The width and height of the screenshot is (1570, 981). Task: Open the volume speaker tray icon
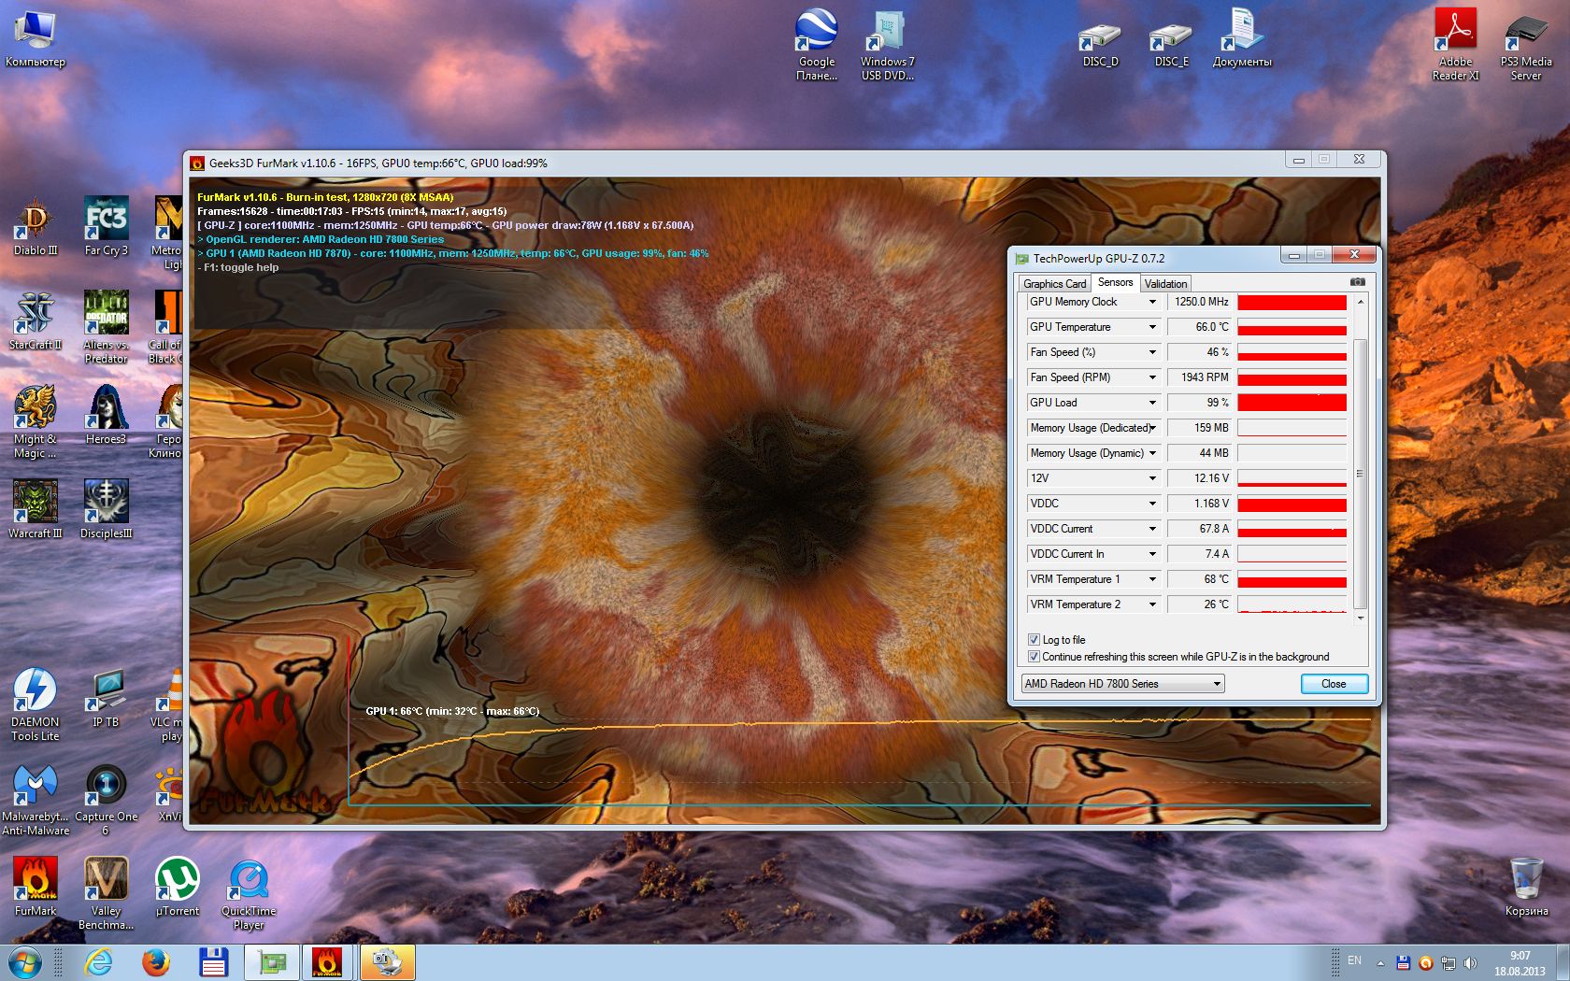pos(1470,963)
